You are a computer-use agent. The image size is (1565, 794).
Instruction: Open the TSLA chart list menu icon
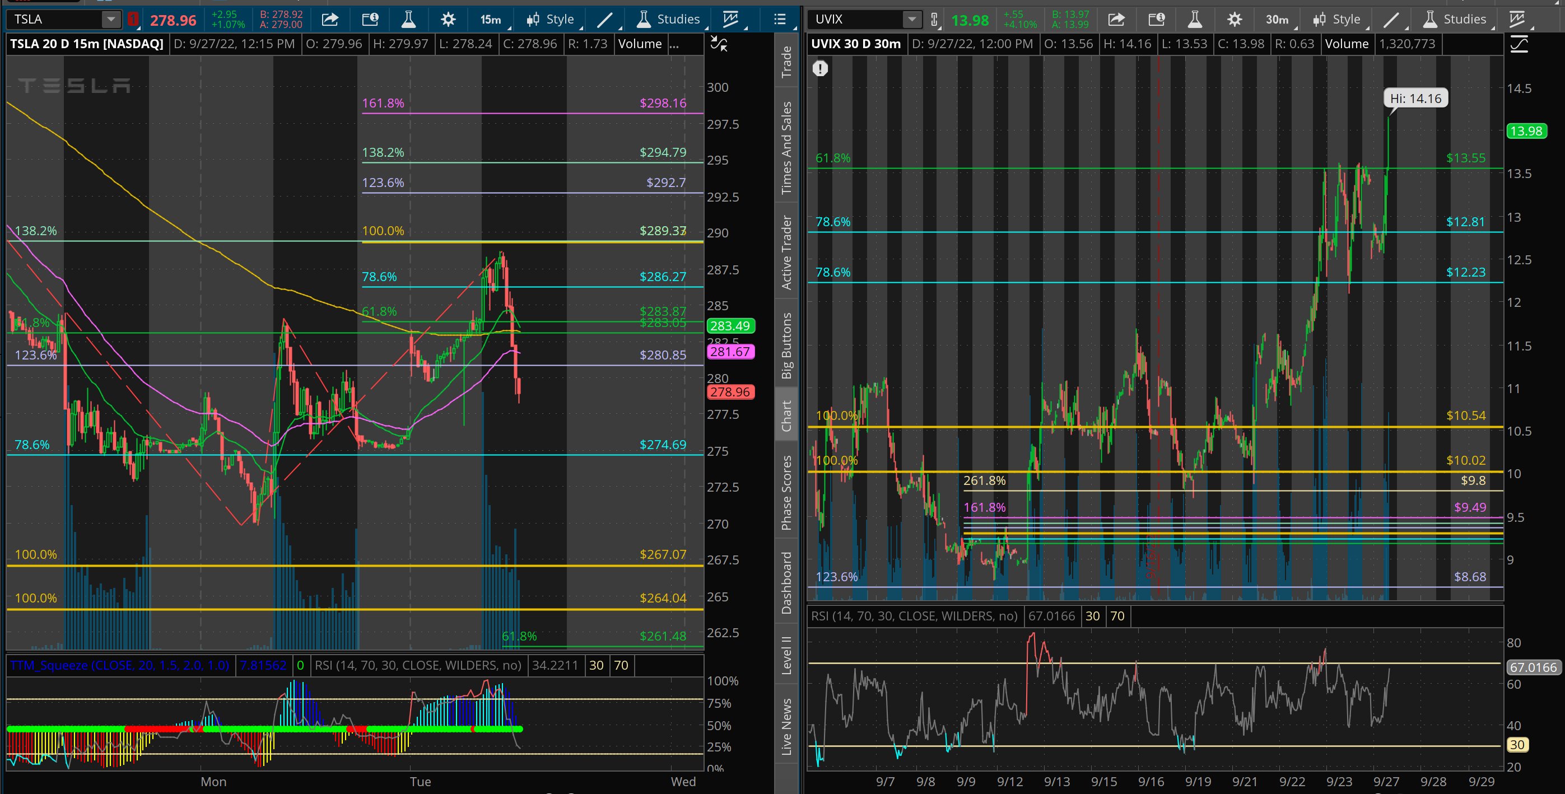point(780,20)
